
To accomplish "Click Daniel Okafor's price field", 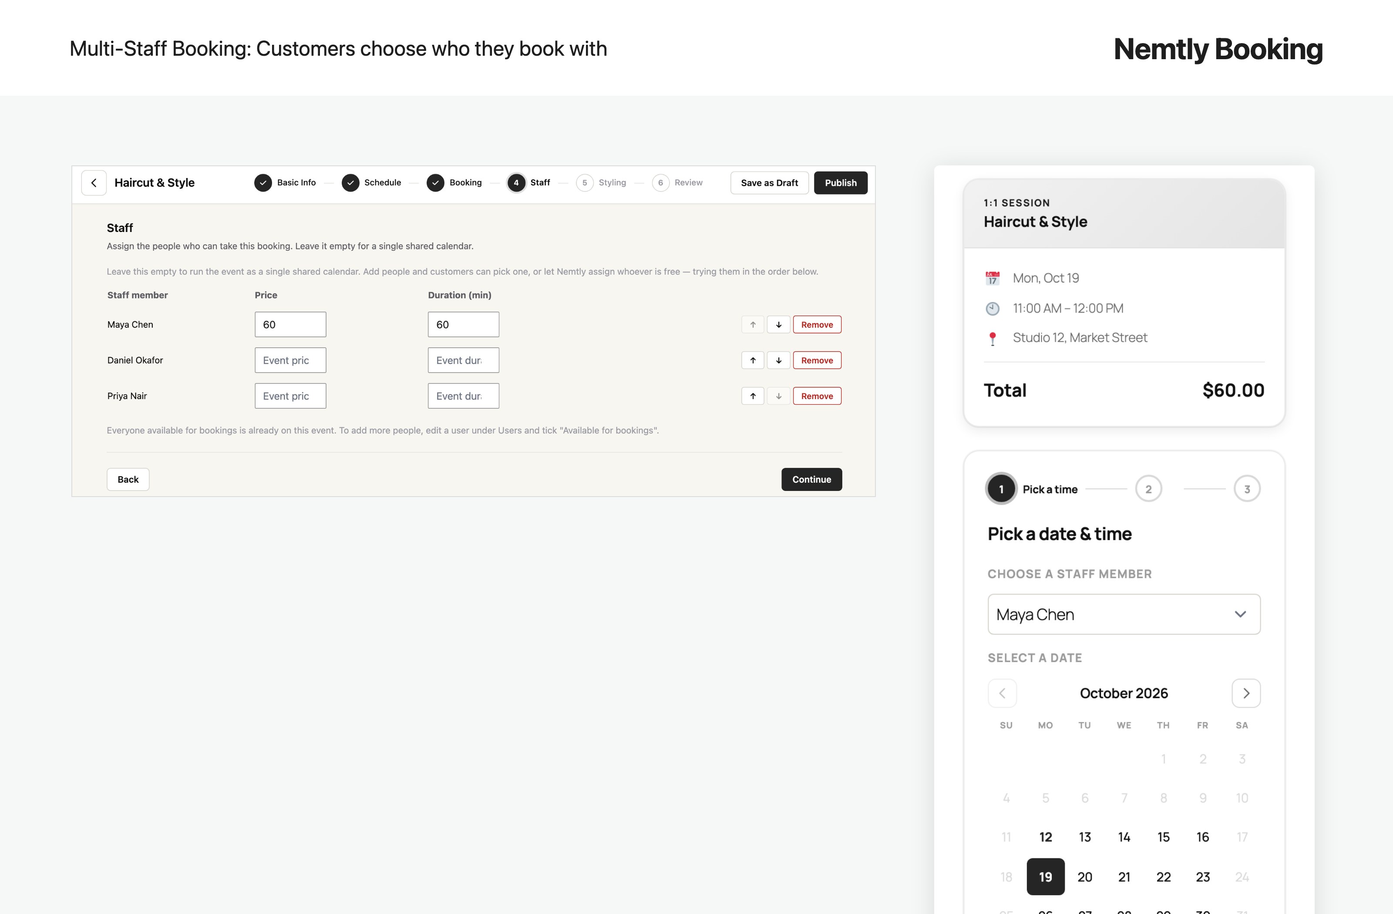I will 290,360.
